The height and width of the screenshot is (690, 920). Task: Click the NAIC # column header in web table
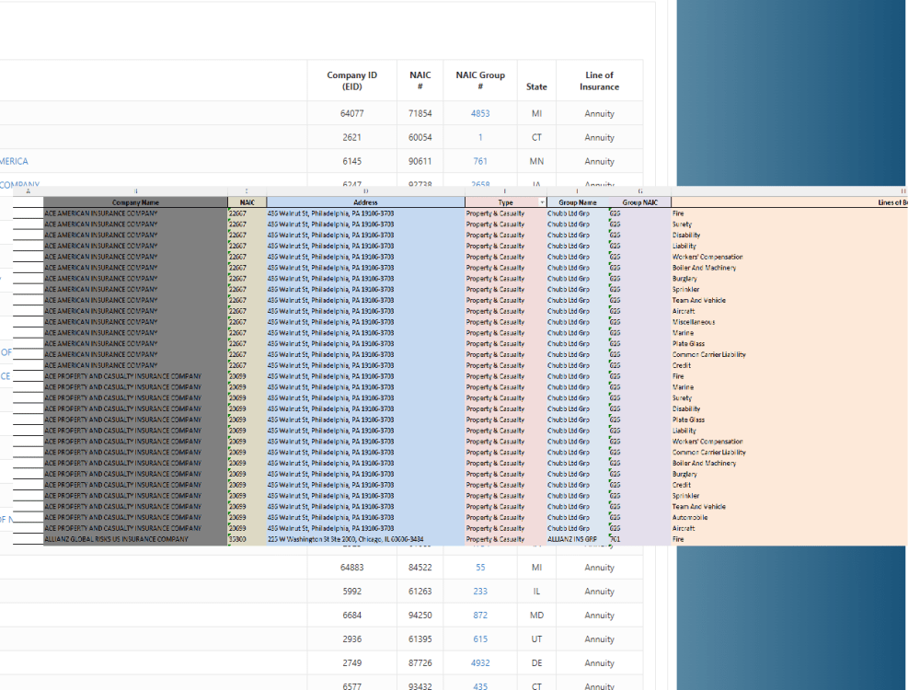click(x=420, y=81)
